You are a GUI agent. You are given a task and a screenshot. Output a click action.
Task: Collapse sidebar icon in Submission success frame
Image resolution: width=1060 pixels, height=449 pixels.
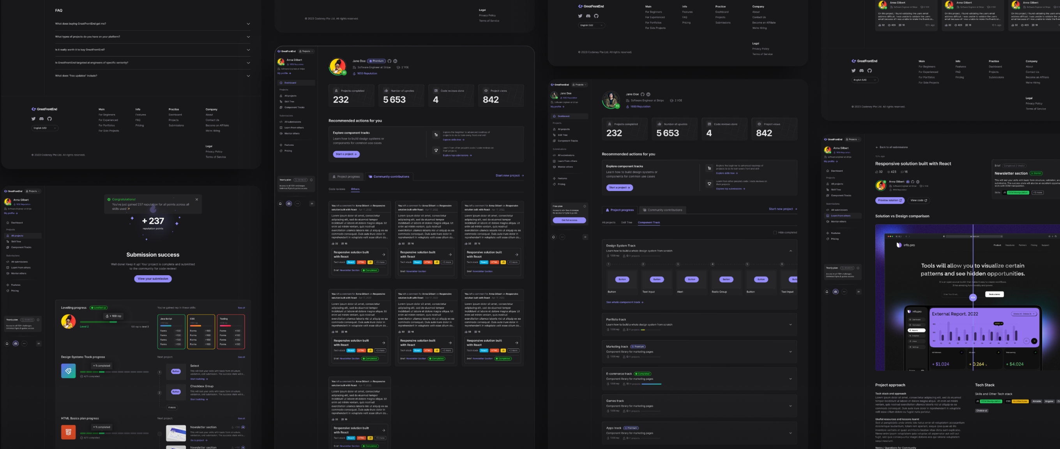click(x=39, y=343)
